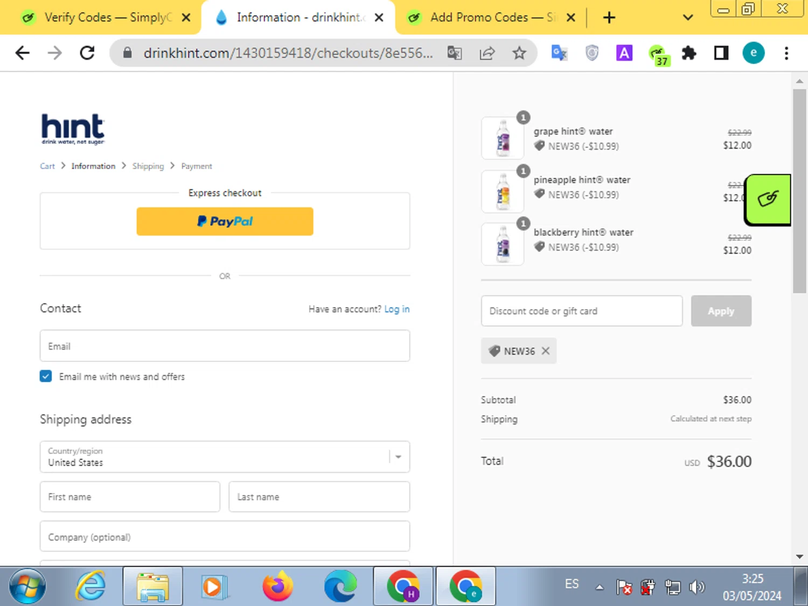Reload the drinkhint checkout page
This screenshot has height=606, width=808.
point(87,53)
